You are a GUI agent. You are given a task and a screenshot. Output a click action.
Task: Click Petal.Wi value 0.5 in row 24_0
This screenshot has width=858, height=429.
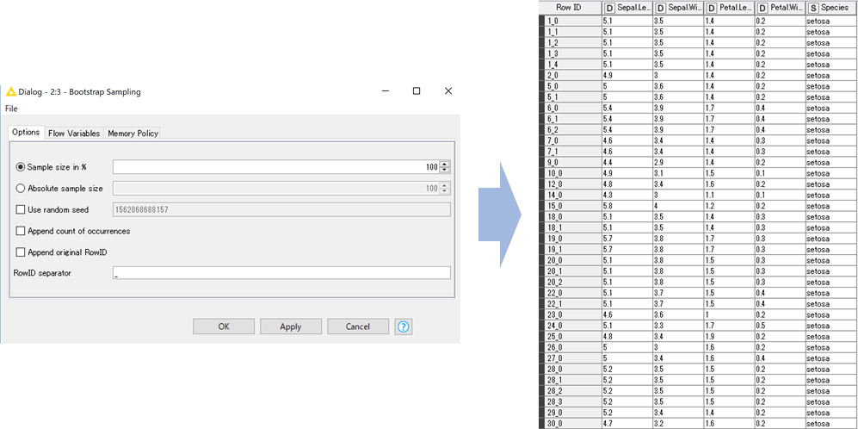point(779,326)
